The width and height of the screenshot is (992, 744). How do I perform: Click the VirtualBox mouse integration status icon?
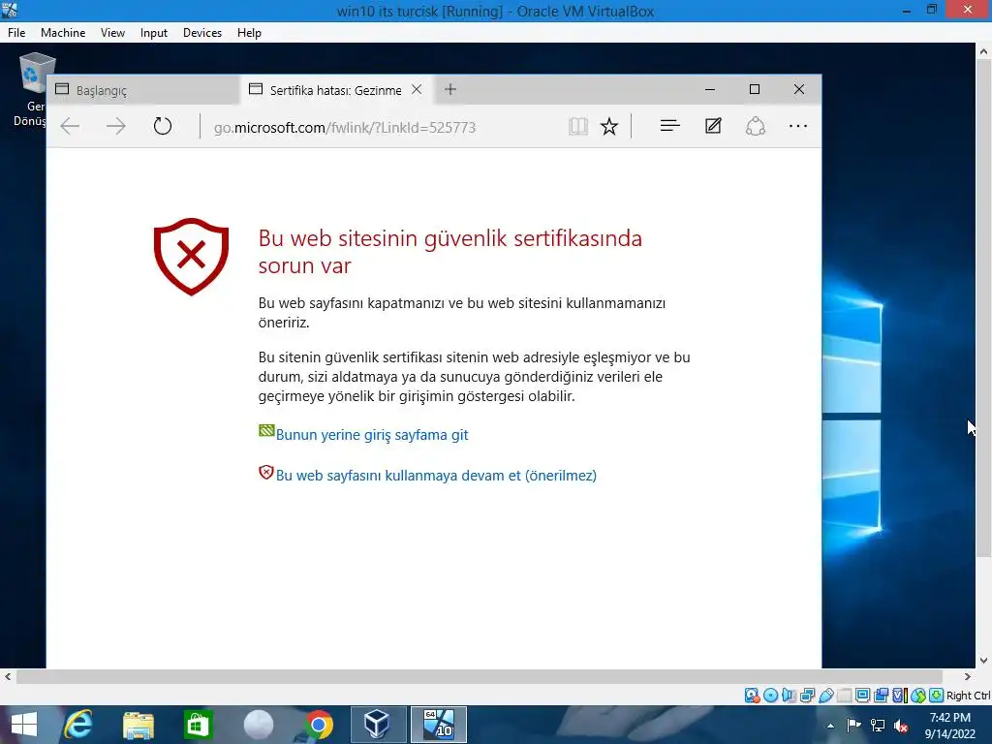tap(918, 696)
